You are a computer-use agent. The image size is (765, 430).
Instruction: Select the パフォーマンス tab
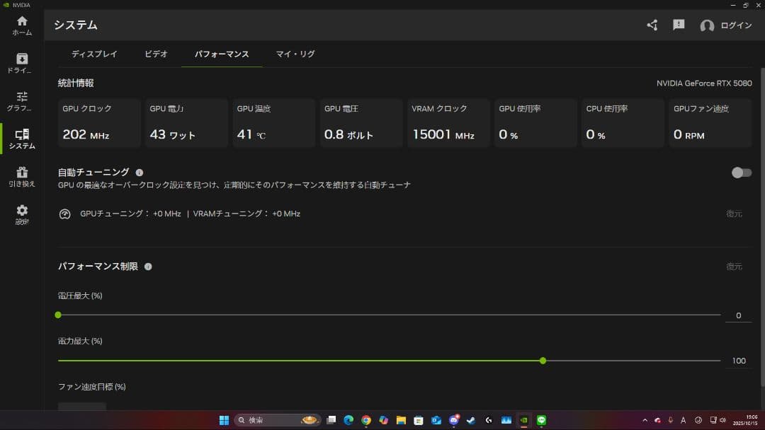tap(222, 53)
